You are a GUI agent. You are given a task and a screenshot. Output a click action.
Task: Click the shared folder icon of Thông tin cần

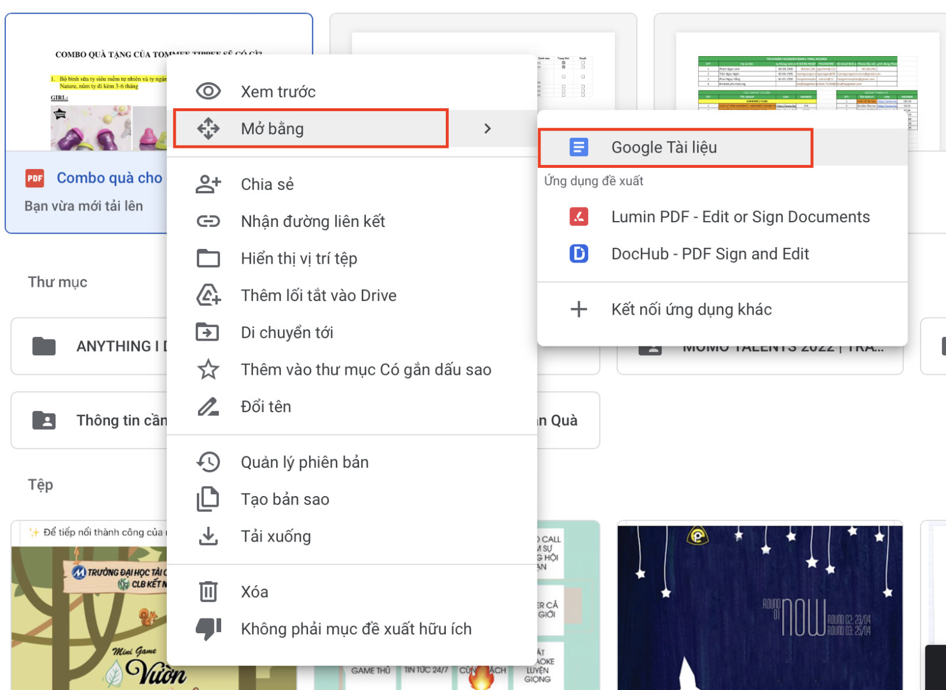coord(44,420)
